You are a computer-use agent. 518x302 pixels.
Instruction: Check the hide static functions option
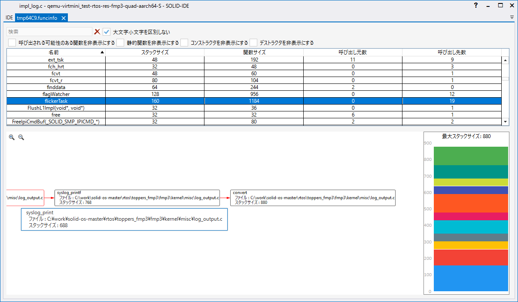click(x=120, y=43)
